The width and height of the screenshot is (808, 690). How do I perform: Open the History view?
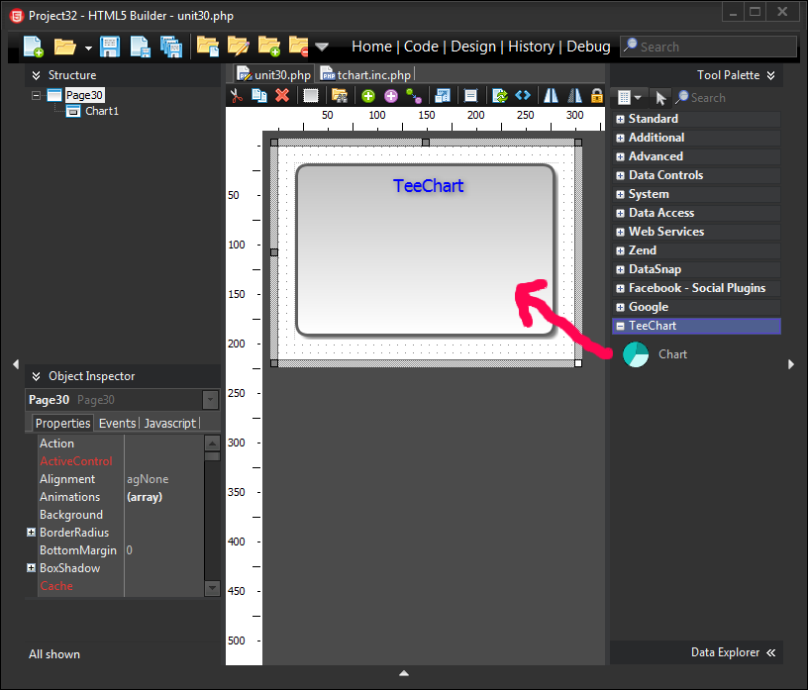pyautogui.click(x=532, y=47)
